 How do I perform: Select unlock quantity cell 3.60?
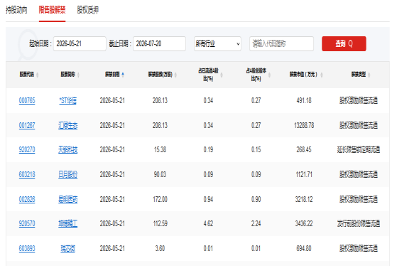pyautogui.click(x=160, y=248)
